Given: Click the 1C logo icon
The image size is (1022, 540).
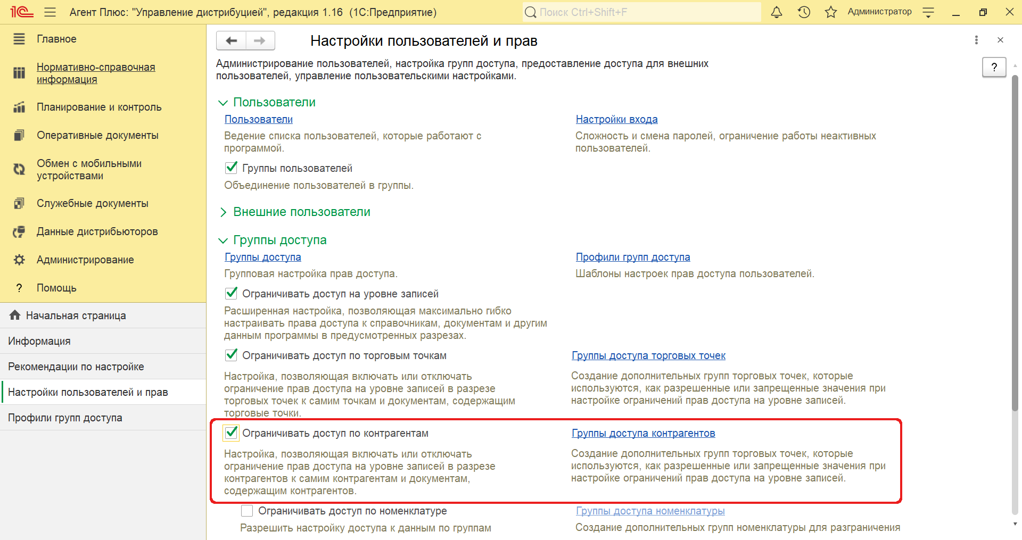Looking at the screenshot, I should pos(22,12).
